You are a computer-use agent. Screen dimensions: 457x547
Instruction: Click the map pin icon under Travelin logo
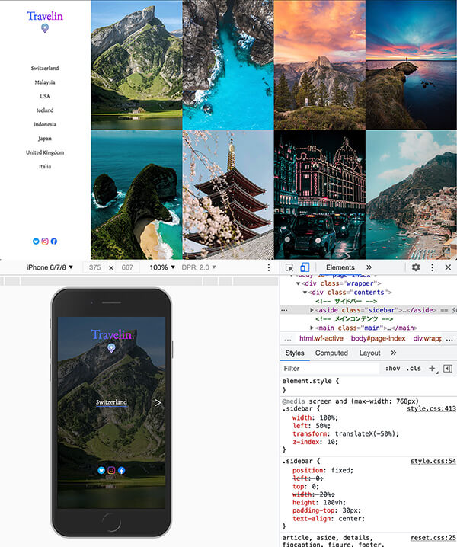(45, 28)
